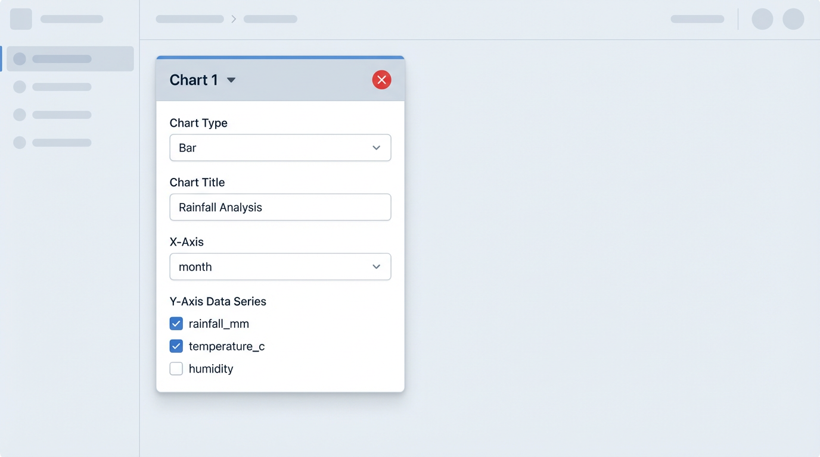820x457 pixels.
Task: Open the X-Axis dropdown showing month
Action: tap(280, 267)
